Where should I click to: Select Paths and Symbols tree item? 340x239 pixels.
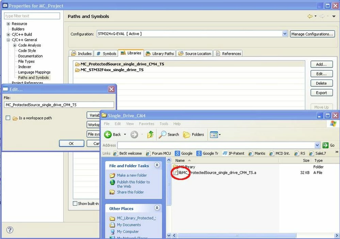point(33,78)
